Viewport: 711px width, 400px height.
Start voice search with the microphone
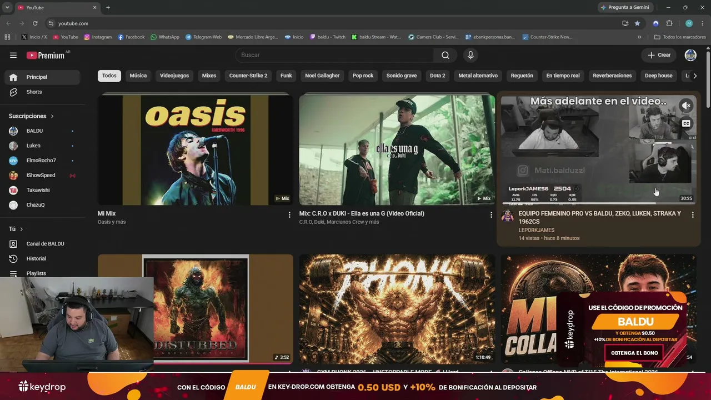click(x=470, y=55)
